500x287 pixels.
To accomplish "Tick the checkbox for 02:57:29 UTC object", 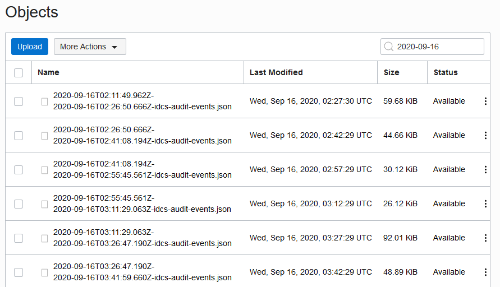I will [19, 170].
